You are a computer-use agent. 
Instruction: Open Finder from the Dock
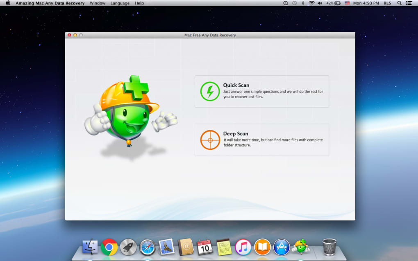[90, 247]
